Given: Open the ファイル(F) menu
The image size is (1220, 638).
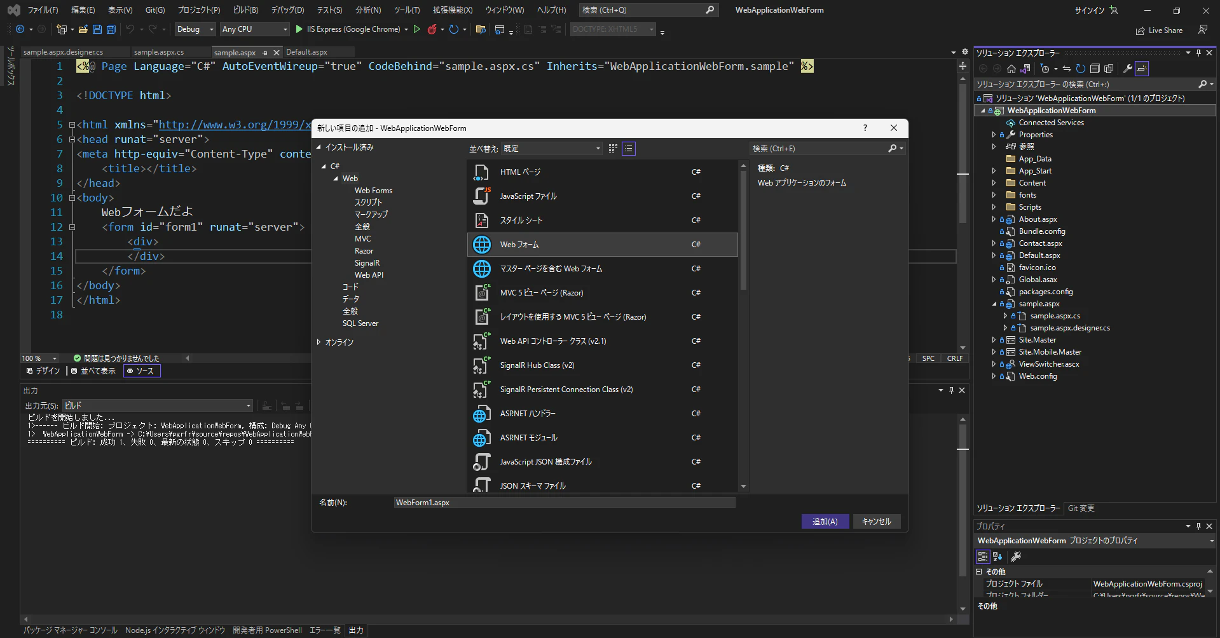Looking at the screenshot, I should point(43,10).
